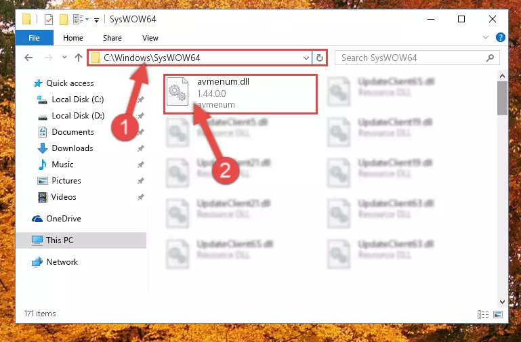Select OneDrive in navigation pane
Viewport: 521px width, 342px height.
(x=56, y=219)
